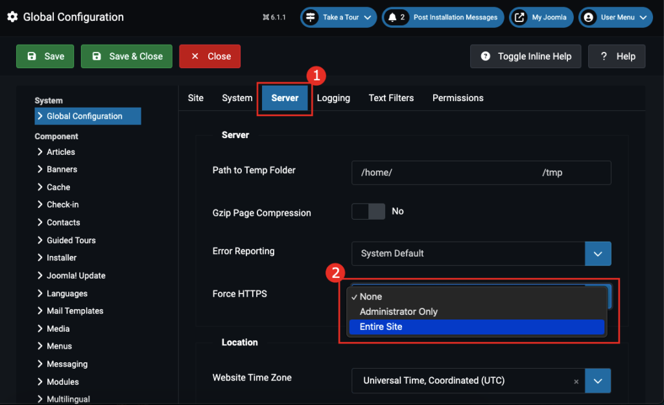This screenshot has width=664, height=405.
Task: Open Guided Tours in the sidebar
Action: 71,240
